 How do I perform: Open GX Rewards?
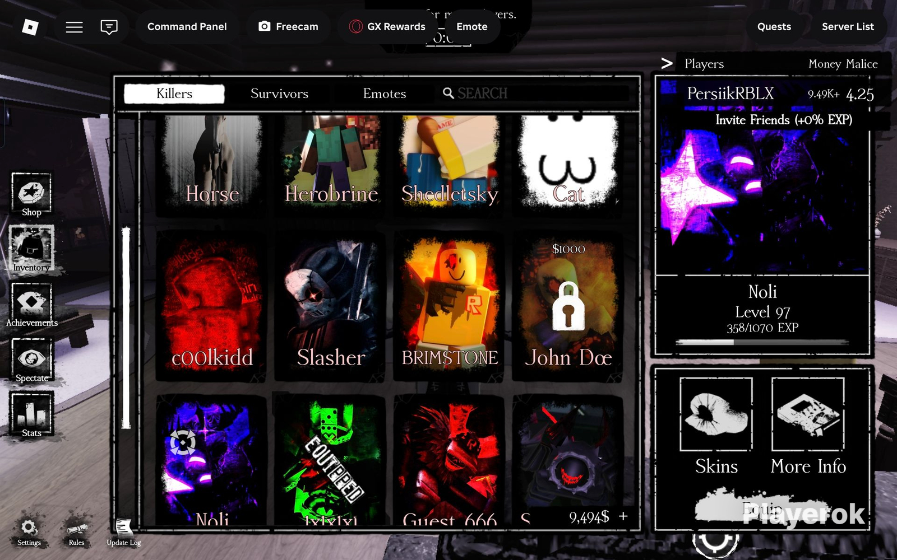point(387,27)
